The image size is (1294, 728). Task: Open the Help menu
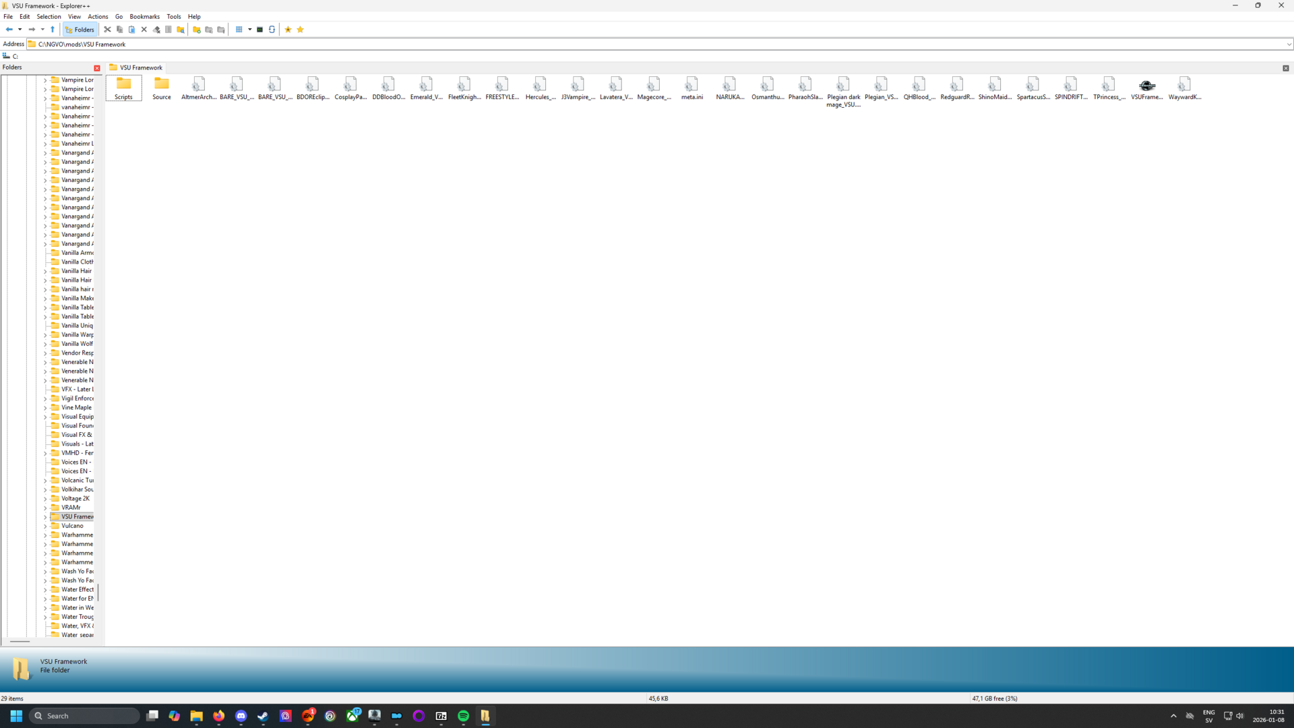[194, 16]
